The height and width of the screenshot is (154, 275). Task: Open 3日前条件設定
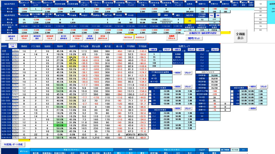click(x=90, y=37)
